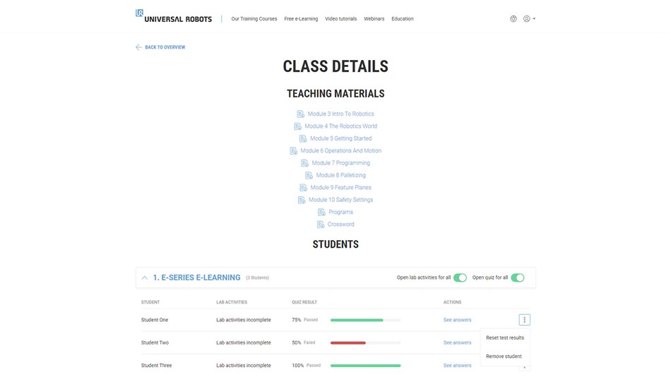Click the 100% Passed quiz result
This screenshot has height=377, width=671.
[306, 366]
